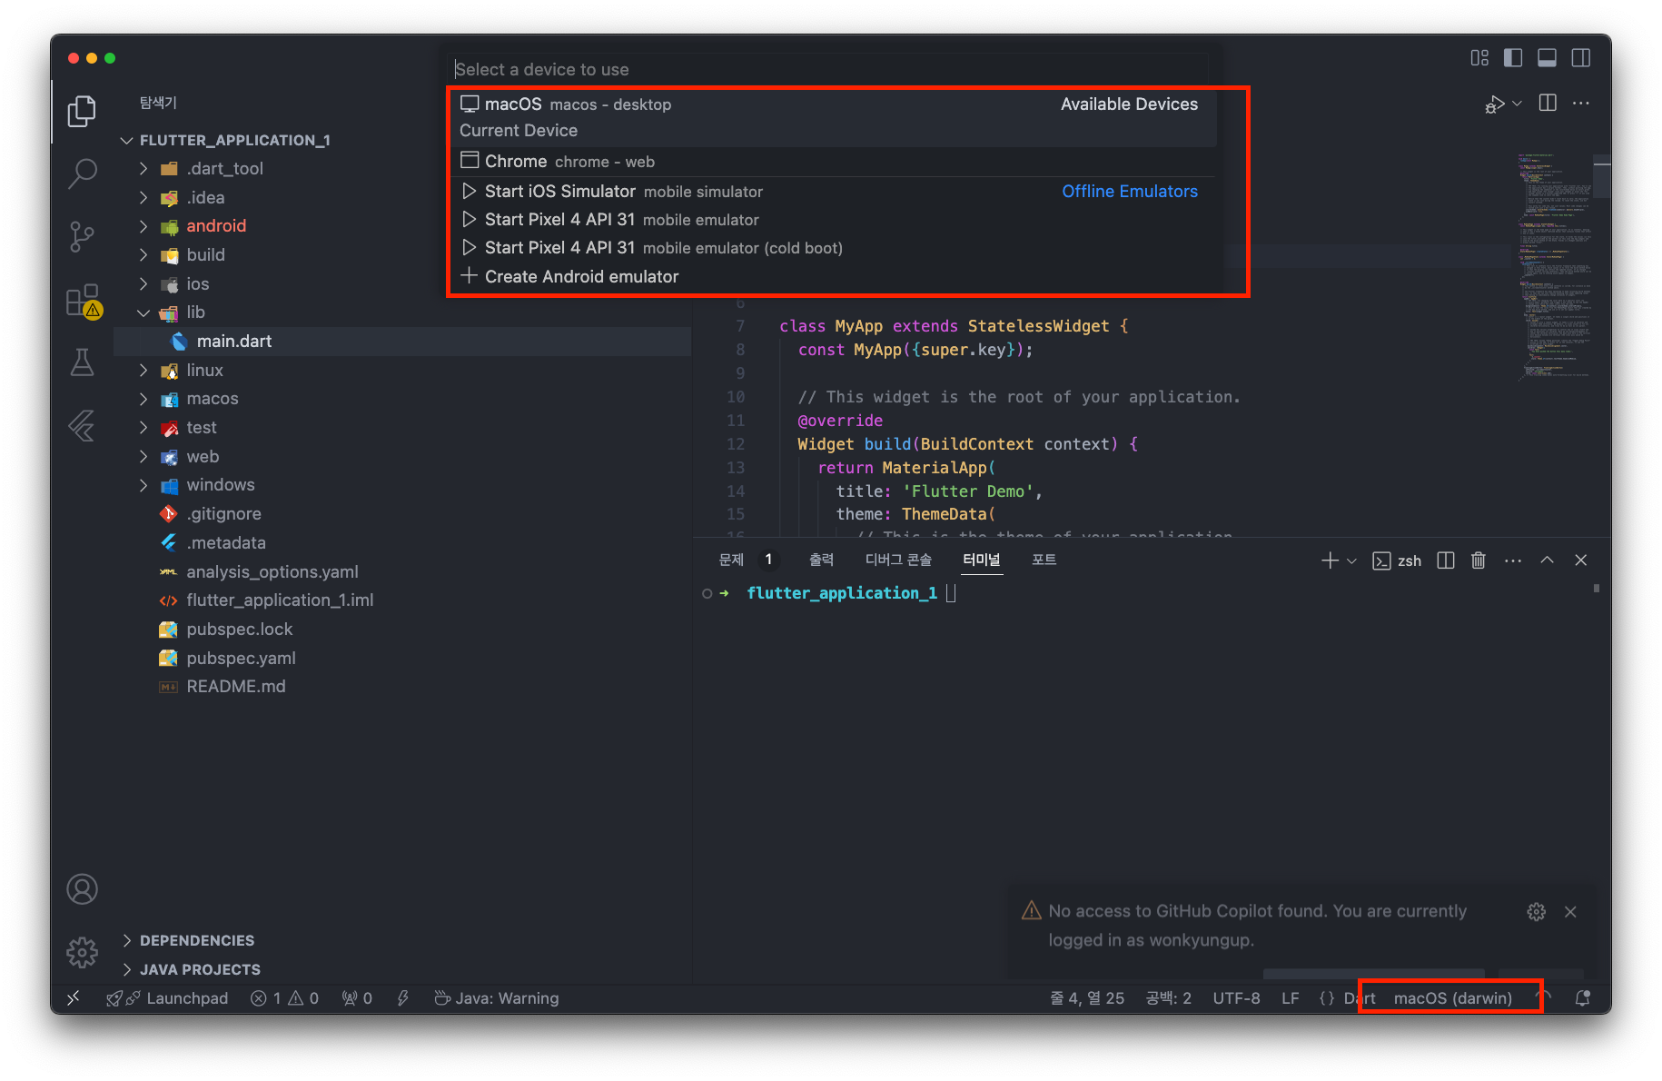Screen dimensions: 1662x1081
Task: Switch to the 문제 problems tab
Action: [x=731, y=560]
